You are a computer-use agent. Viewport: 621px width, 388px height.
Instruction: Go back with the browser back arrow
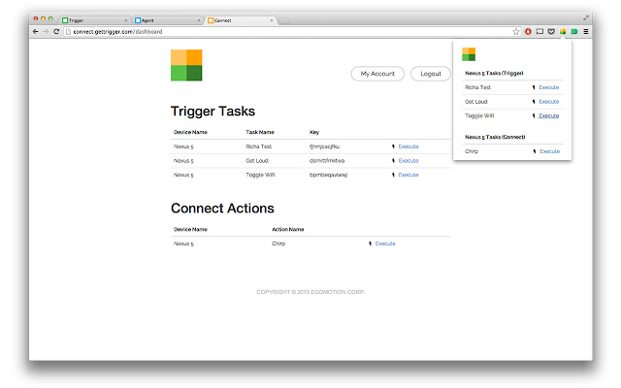36,32
